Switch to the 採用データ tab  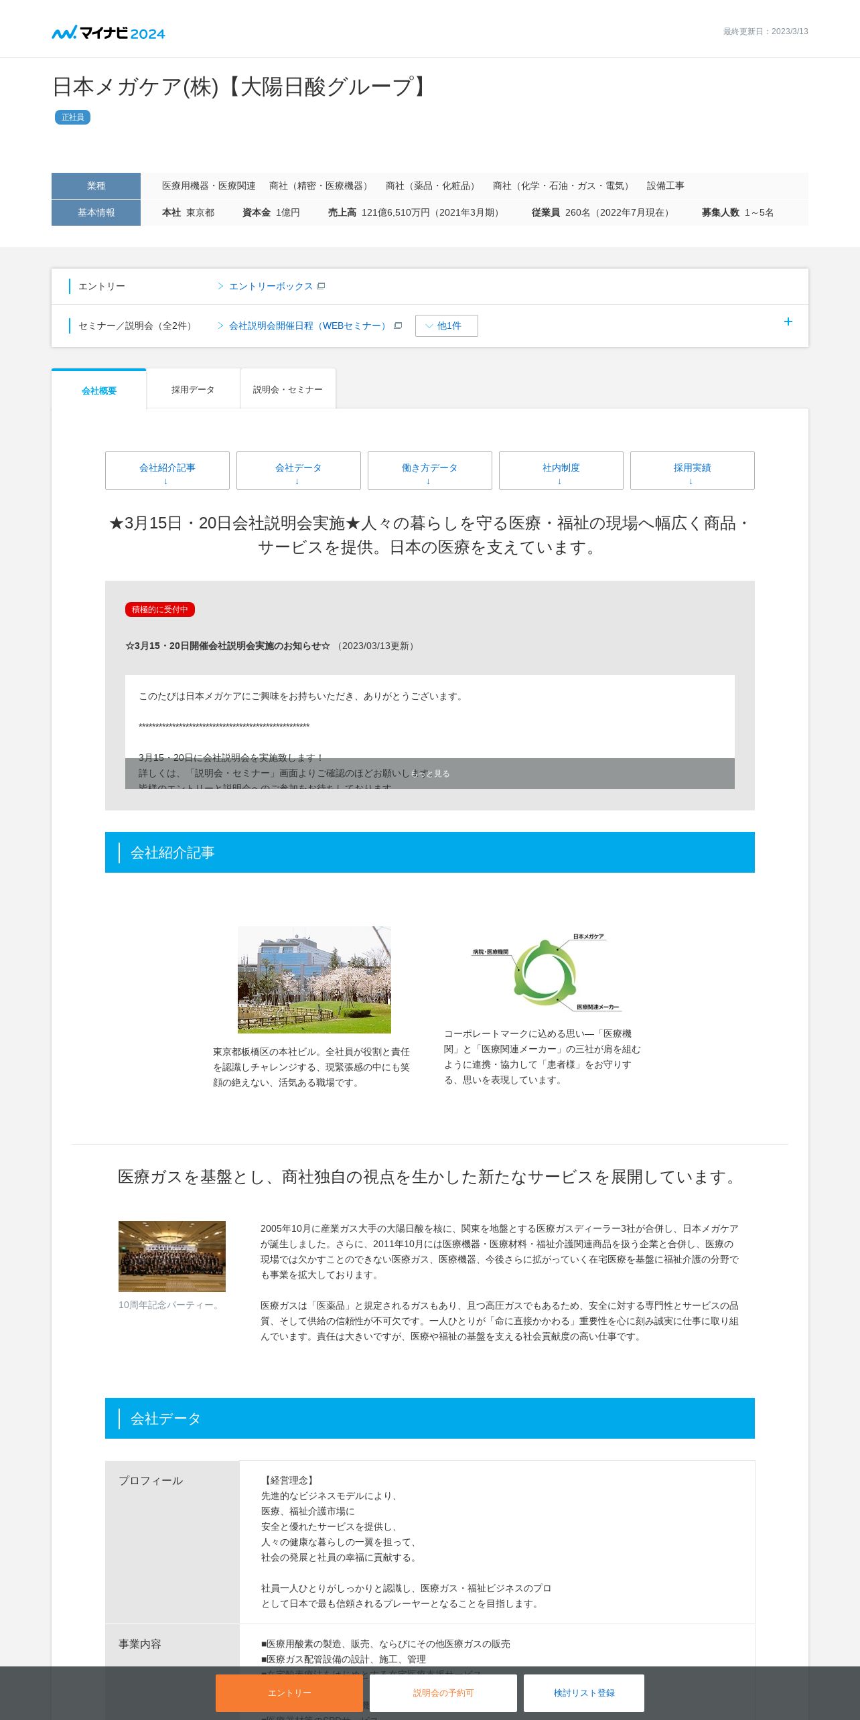click(193, 389)
